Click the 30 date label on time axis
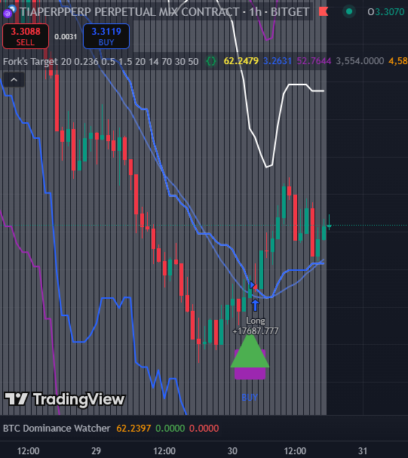 pos(232,450)
